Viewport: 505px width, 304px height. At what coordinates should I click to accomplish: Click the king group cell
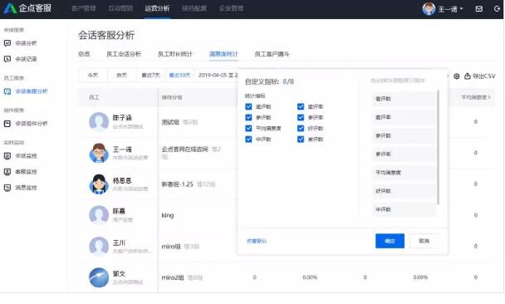coord(168,215)
